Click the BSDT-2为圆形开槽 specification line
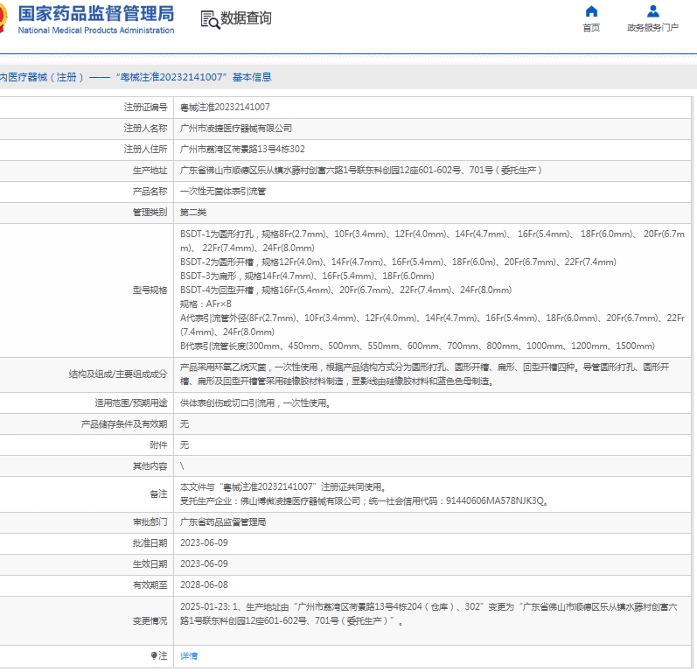 (x=398, y=262)
